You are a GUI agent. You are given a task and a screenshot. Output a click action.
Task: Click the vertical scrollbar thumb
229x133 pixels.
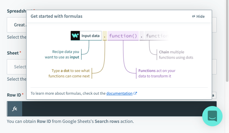pos(227,41)
